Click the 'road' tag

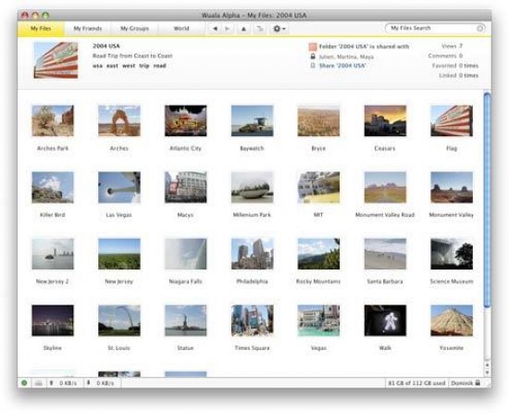click(x=160, y=66)
